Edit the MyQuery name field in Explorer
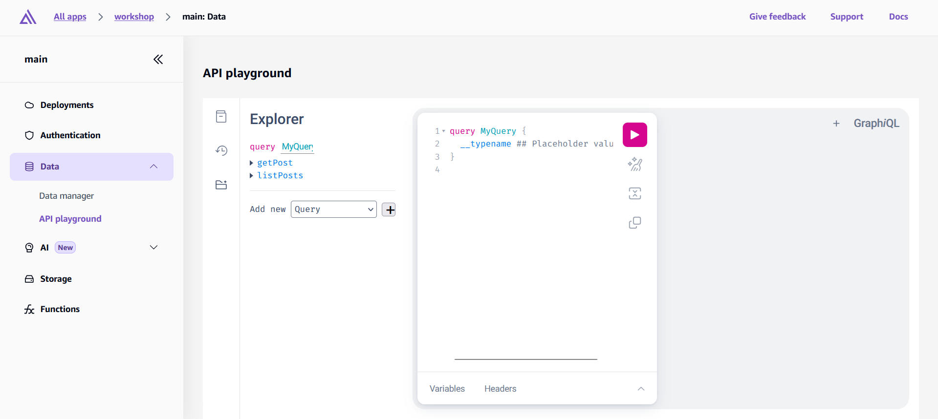 coord(298,147)
